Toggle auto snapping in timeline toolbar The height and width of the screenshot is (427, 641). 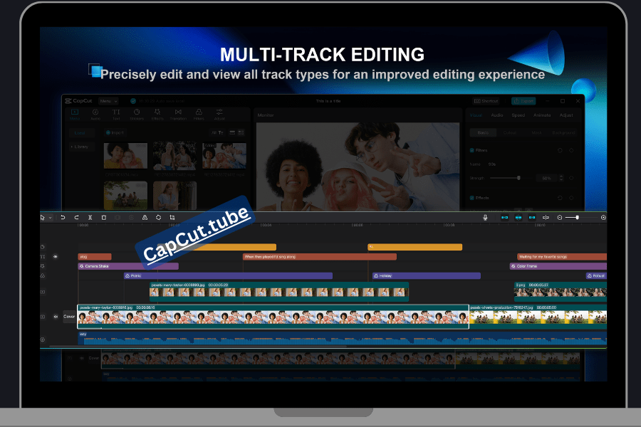tap(518, 218)
